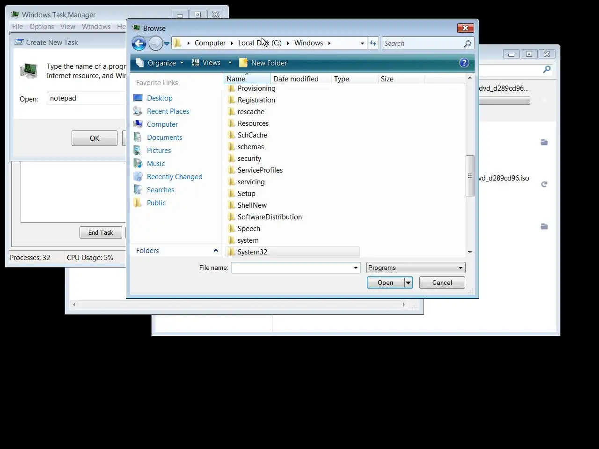Click the Music icon in Favorite Links

click(138, 163)
